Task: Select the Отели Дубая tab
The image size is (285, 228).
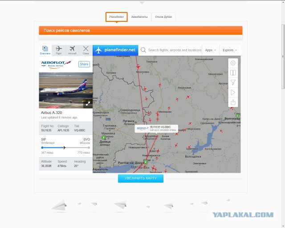Action: [x=163, y=17]
